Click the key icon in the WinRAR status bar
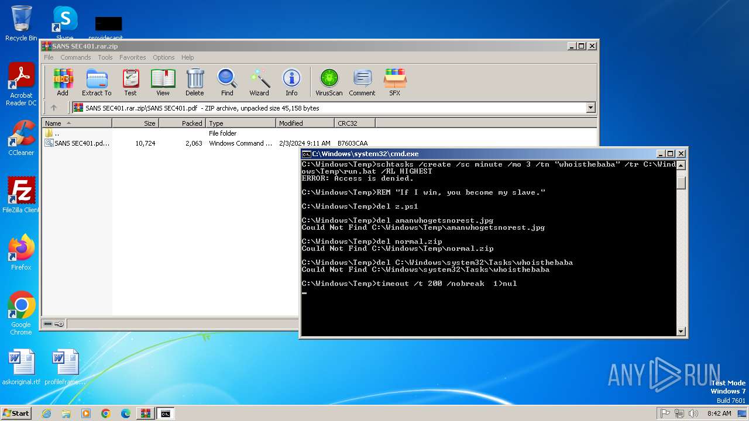Viewport: 749px width, 421px height. pyautogui.click(x=59, y=324)
